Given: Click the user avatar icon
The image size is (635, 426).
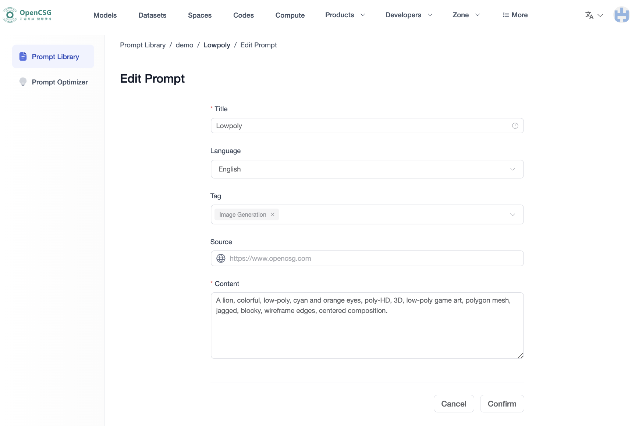Looking at the screenshot, I should pyautogui.click(x=621, y=15).
